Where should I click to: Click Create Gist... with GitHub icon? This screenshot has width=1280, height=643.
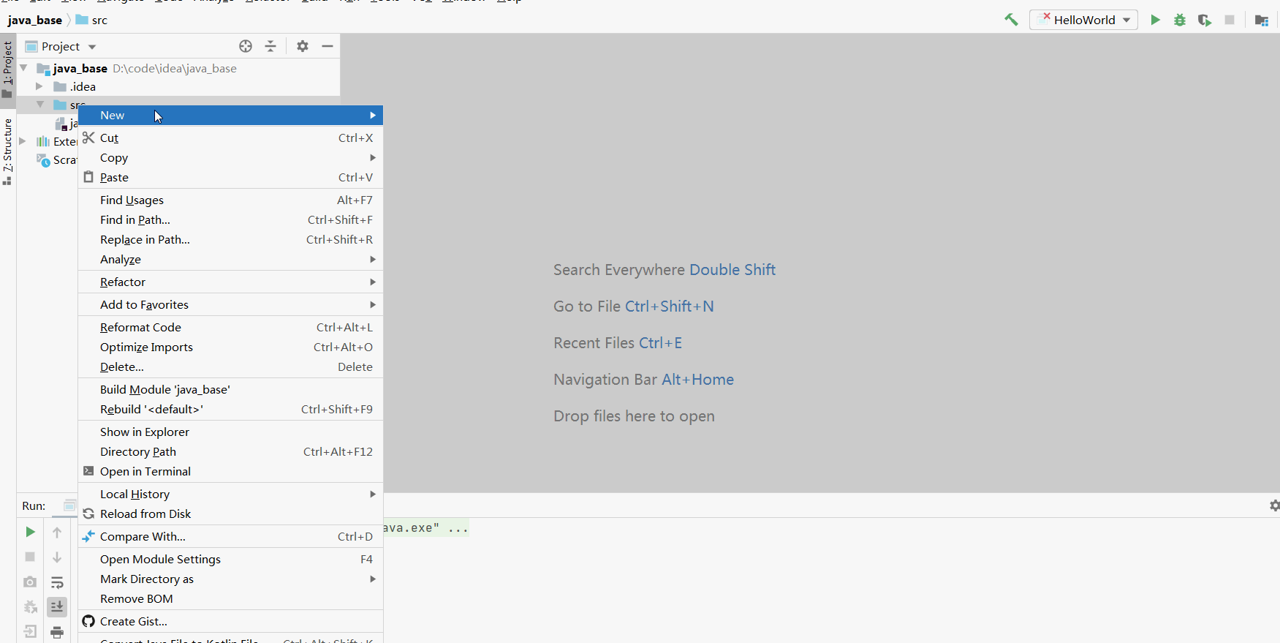(230, 622)
